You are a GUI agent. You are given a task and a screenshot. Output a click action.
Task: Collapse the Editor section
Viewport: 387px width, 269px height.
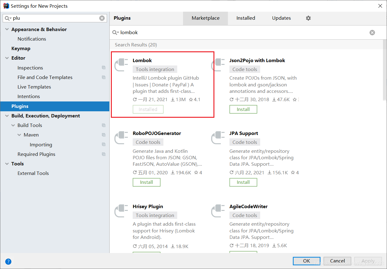[7, 58]
